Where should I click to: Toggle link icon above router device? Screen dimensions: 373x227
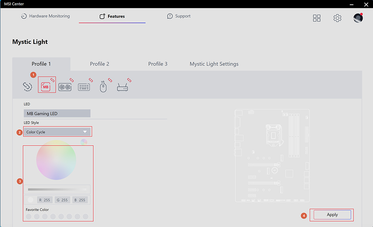[x=129, y=80]
